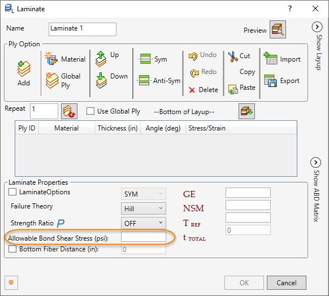The height and width of the screenshot is (296, 329).
Task: Export the layup table
Action: 282,81
